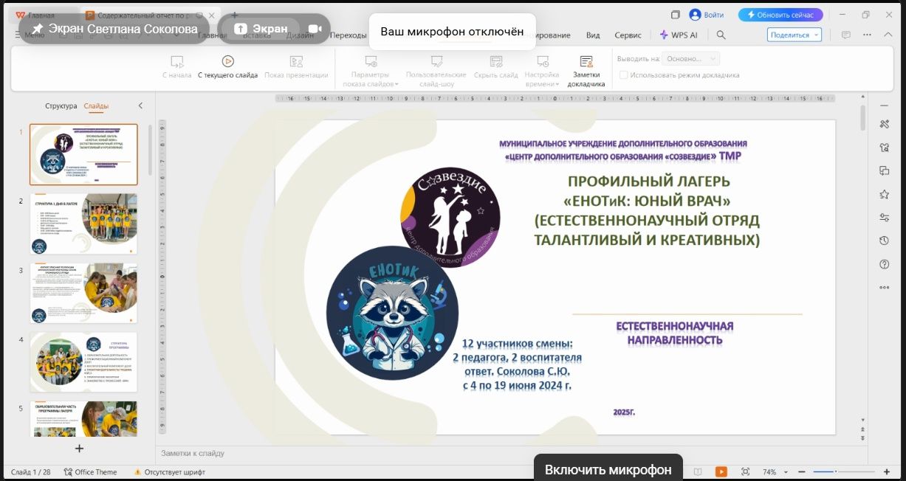This screenshot has width=906, height=481.
Task: Open help question mark in sidebar
Action: (x=884, y=264)
